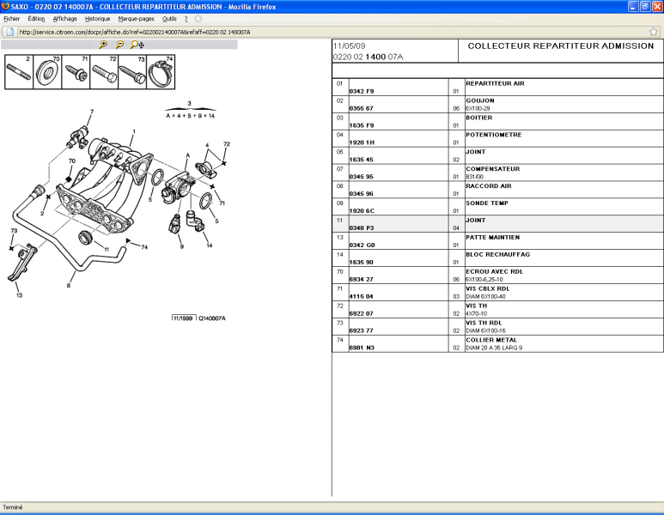
Task: Click the VIS CBLX RDL description
Action: [x=487, y=288]
